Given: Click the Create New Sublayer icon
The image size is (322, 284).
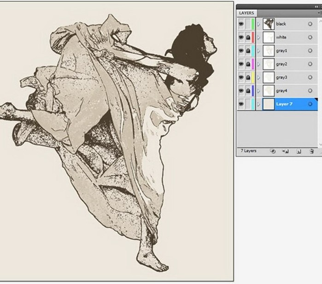Looking at the screenshot, I should click(x=286, y=151).
